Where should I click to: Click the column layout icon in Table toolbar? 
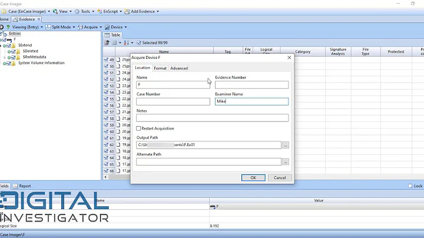point(114,43)
